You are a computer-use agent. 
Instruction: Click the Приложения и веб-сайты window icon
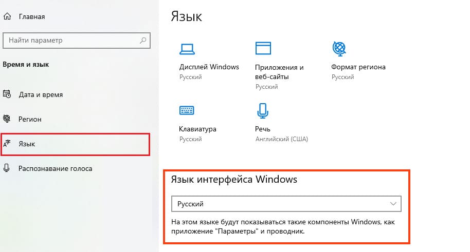[x=263, y=48]
